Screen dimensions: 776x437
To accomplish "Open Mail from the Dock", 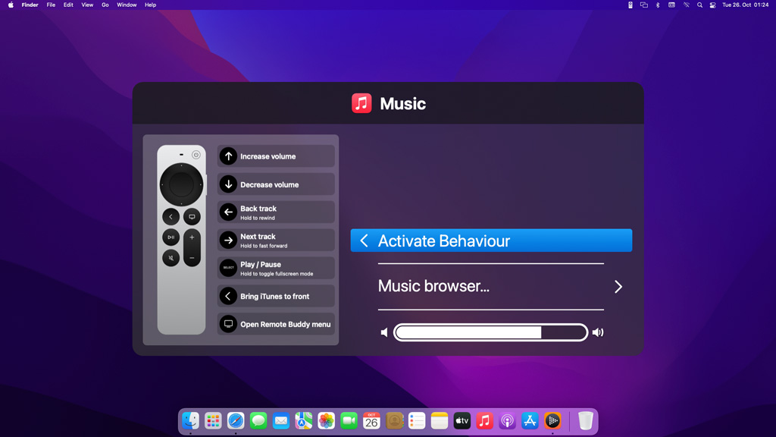I will point(281,420).
